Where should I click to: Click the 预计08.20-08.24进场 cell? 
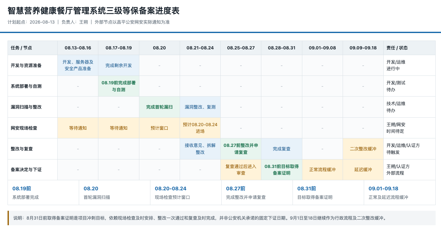(200, 128)
